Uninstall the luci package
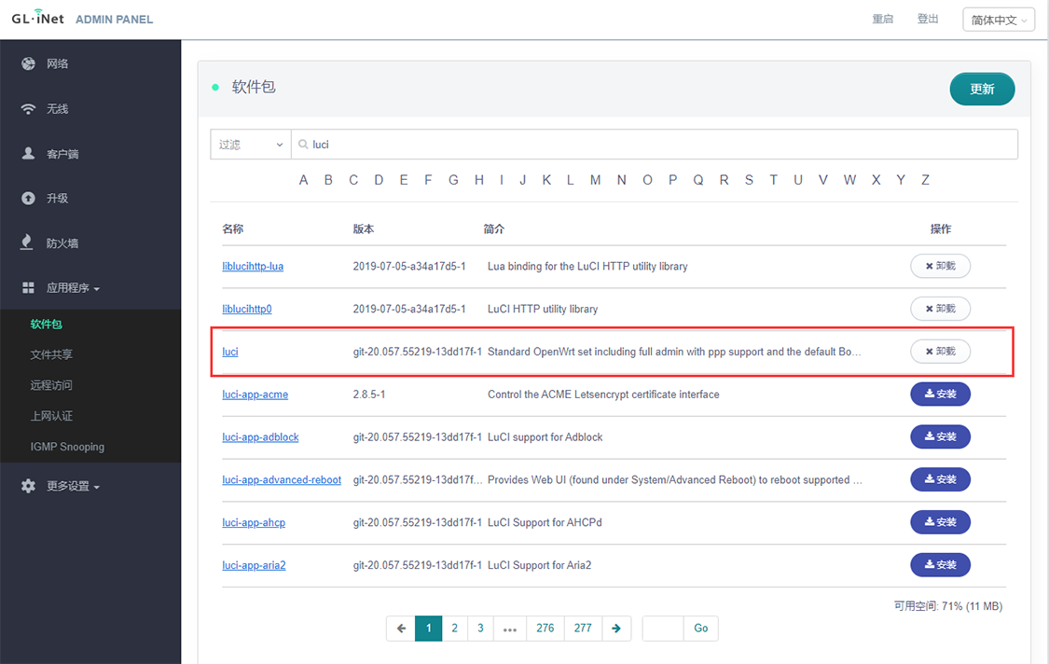This screenshot has height=664, width=1049. tap(940, 351)
